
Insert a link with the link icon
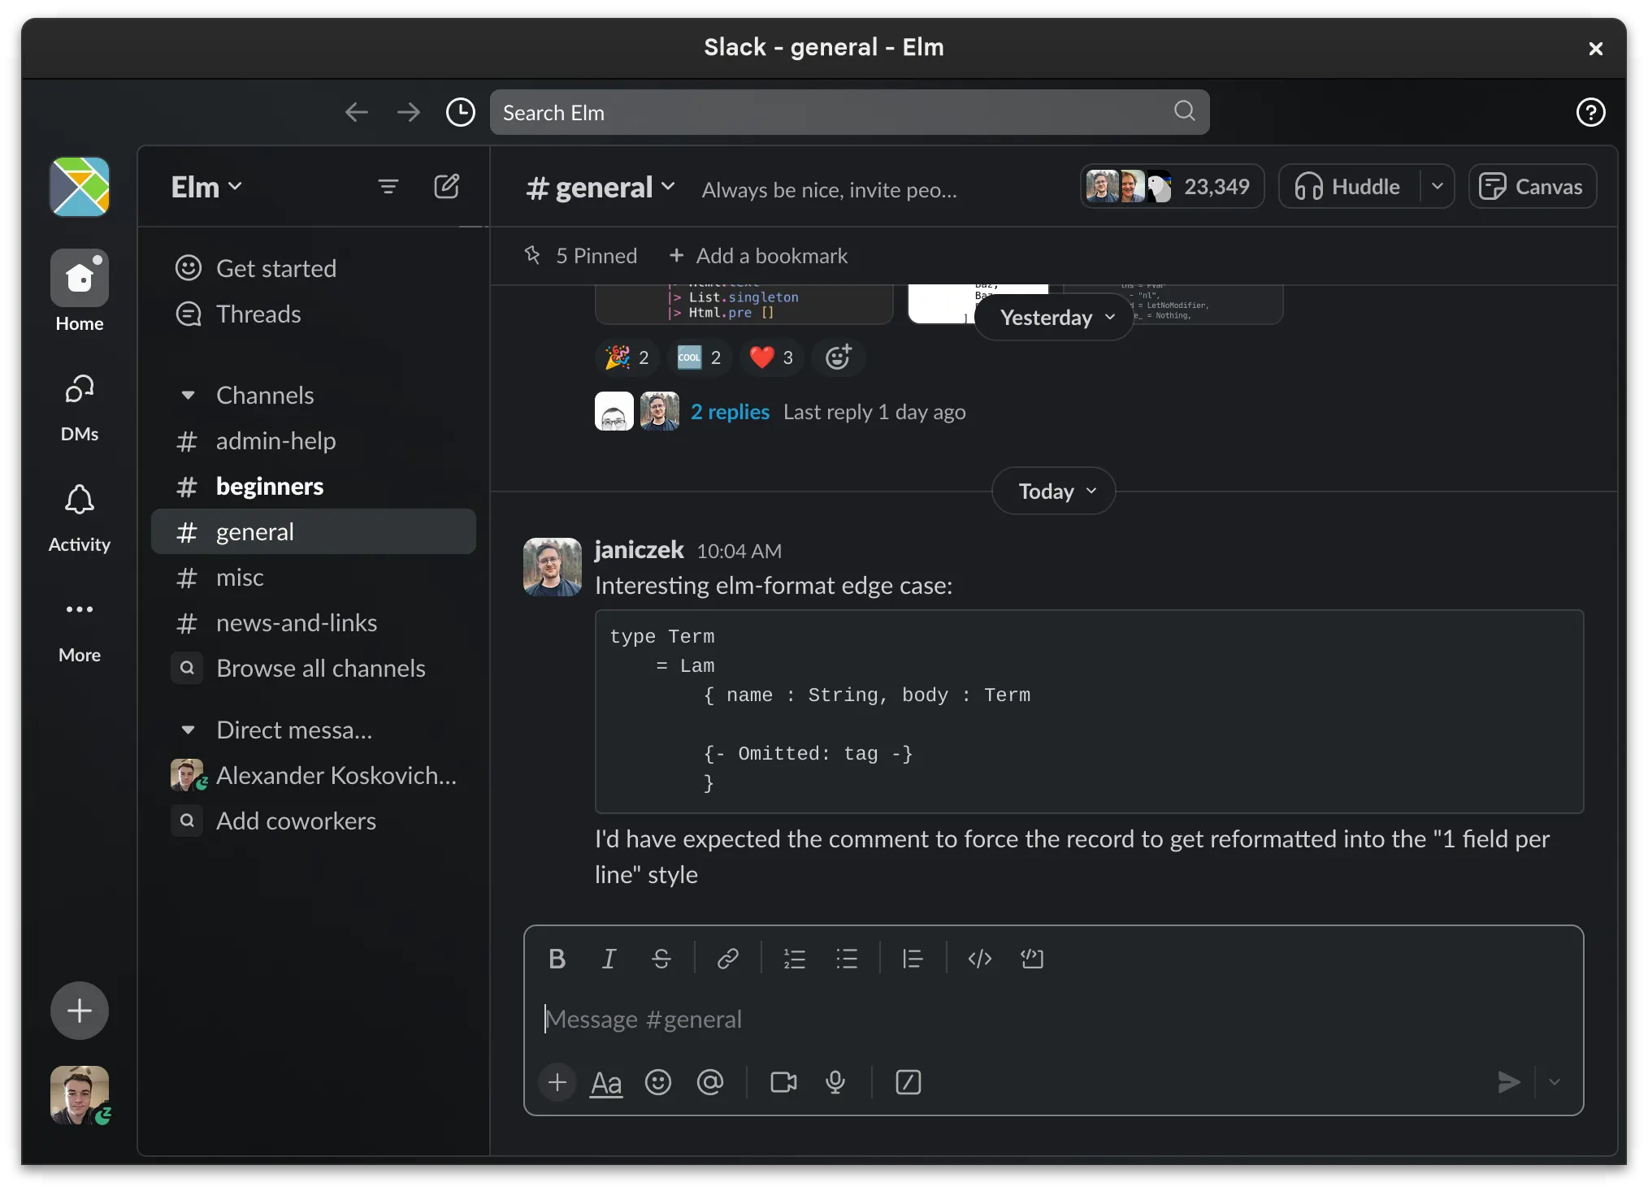(727, 959)
